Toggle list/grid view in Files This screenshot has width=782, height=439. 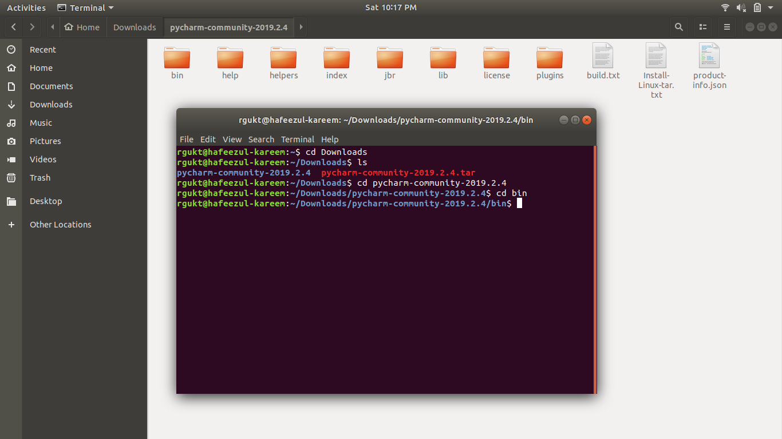703,27
